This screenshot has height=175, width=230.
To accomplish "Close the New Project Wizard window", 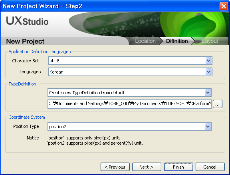I will (x=224, y=6).
